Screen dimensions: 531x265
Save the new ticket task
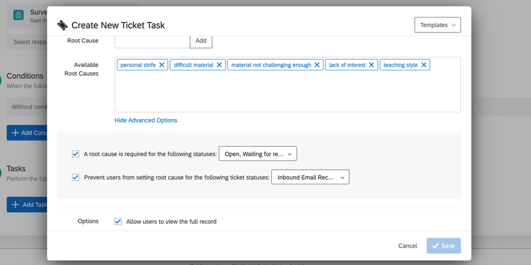pyautogui.click(x=444, y=246)
